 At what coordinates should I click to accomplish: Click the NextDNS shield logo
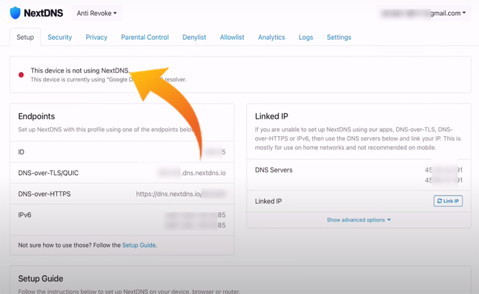tap(15, 12)
